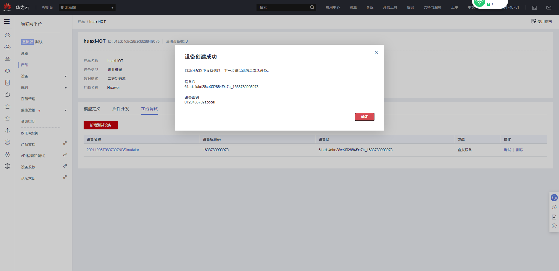Open 工单 in top navigation

(454, 7)
